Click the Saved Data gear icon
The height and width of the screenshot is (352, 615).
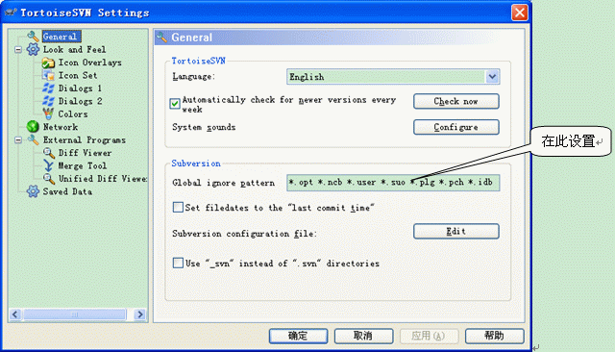(x=33, y=191)
